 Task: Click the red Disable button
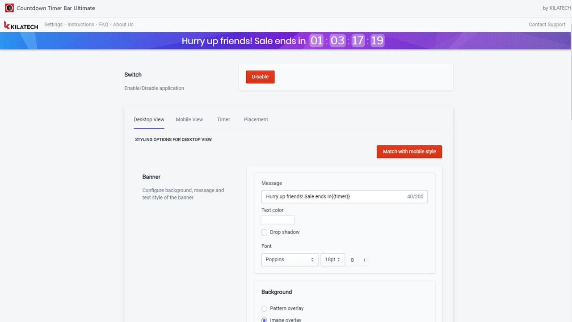pyautogui.click(x=260, y=77)
